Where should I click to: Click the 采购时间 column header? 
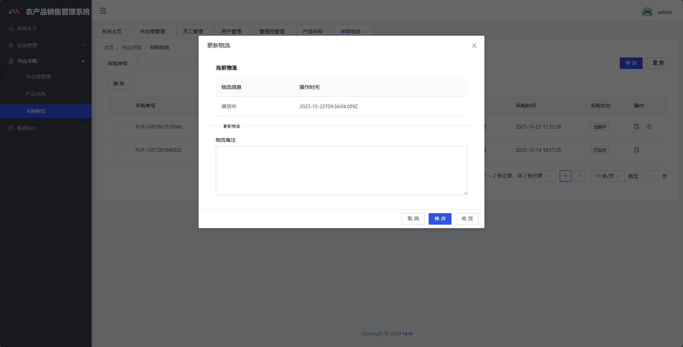point(525,106)
